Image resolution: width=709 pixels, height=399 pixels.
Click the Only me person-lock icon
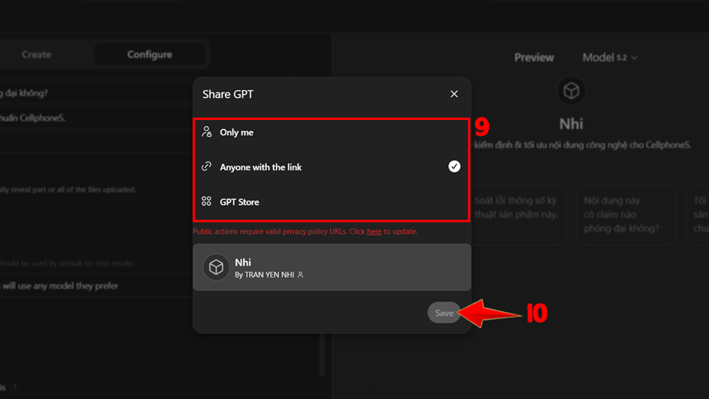pyautogui.click(x=206, y=132)
